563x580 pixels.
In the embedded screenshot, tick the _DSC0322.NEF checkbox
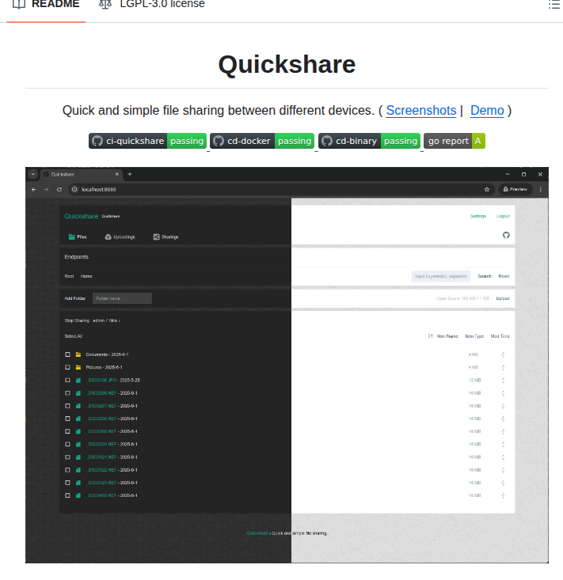(67, 470)
